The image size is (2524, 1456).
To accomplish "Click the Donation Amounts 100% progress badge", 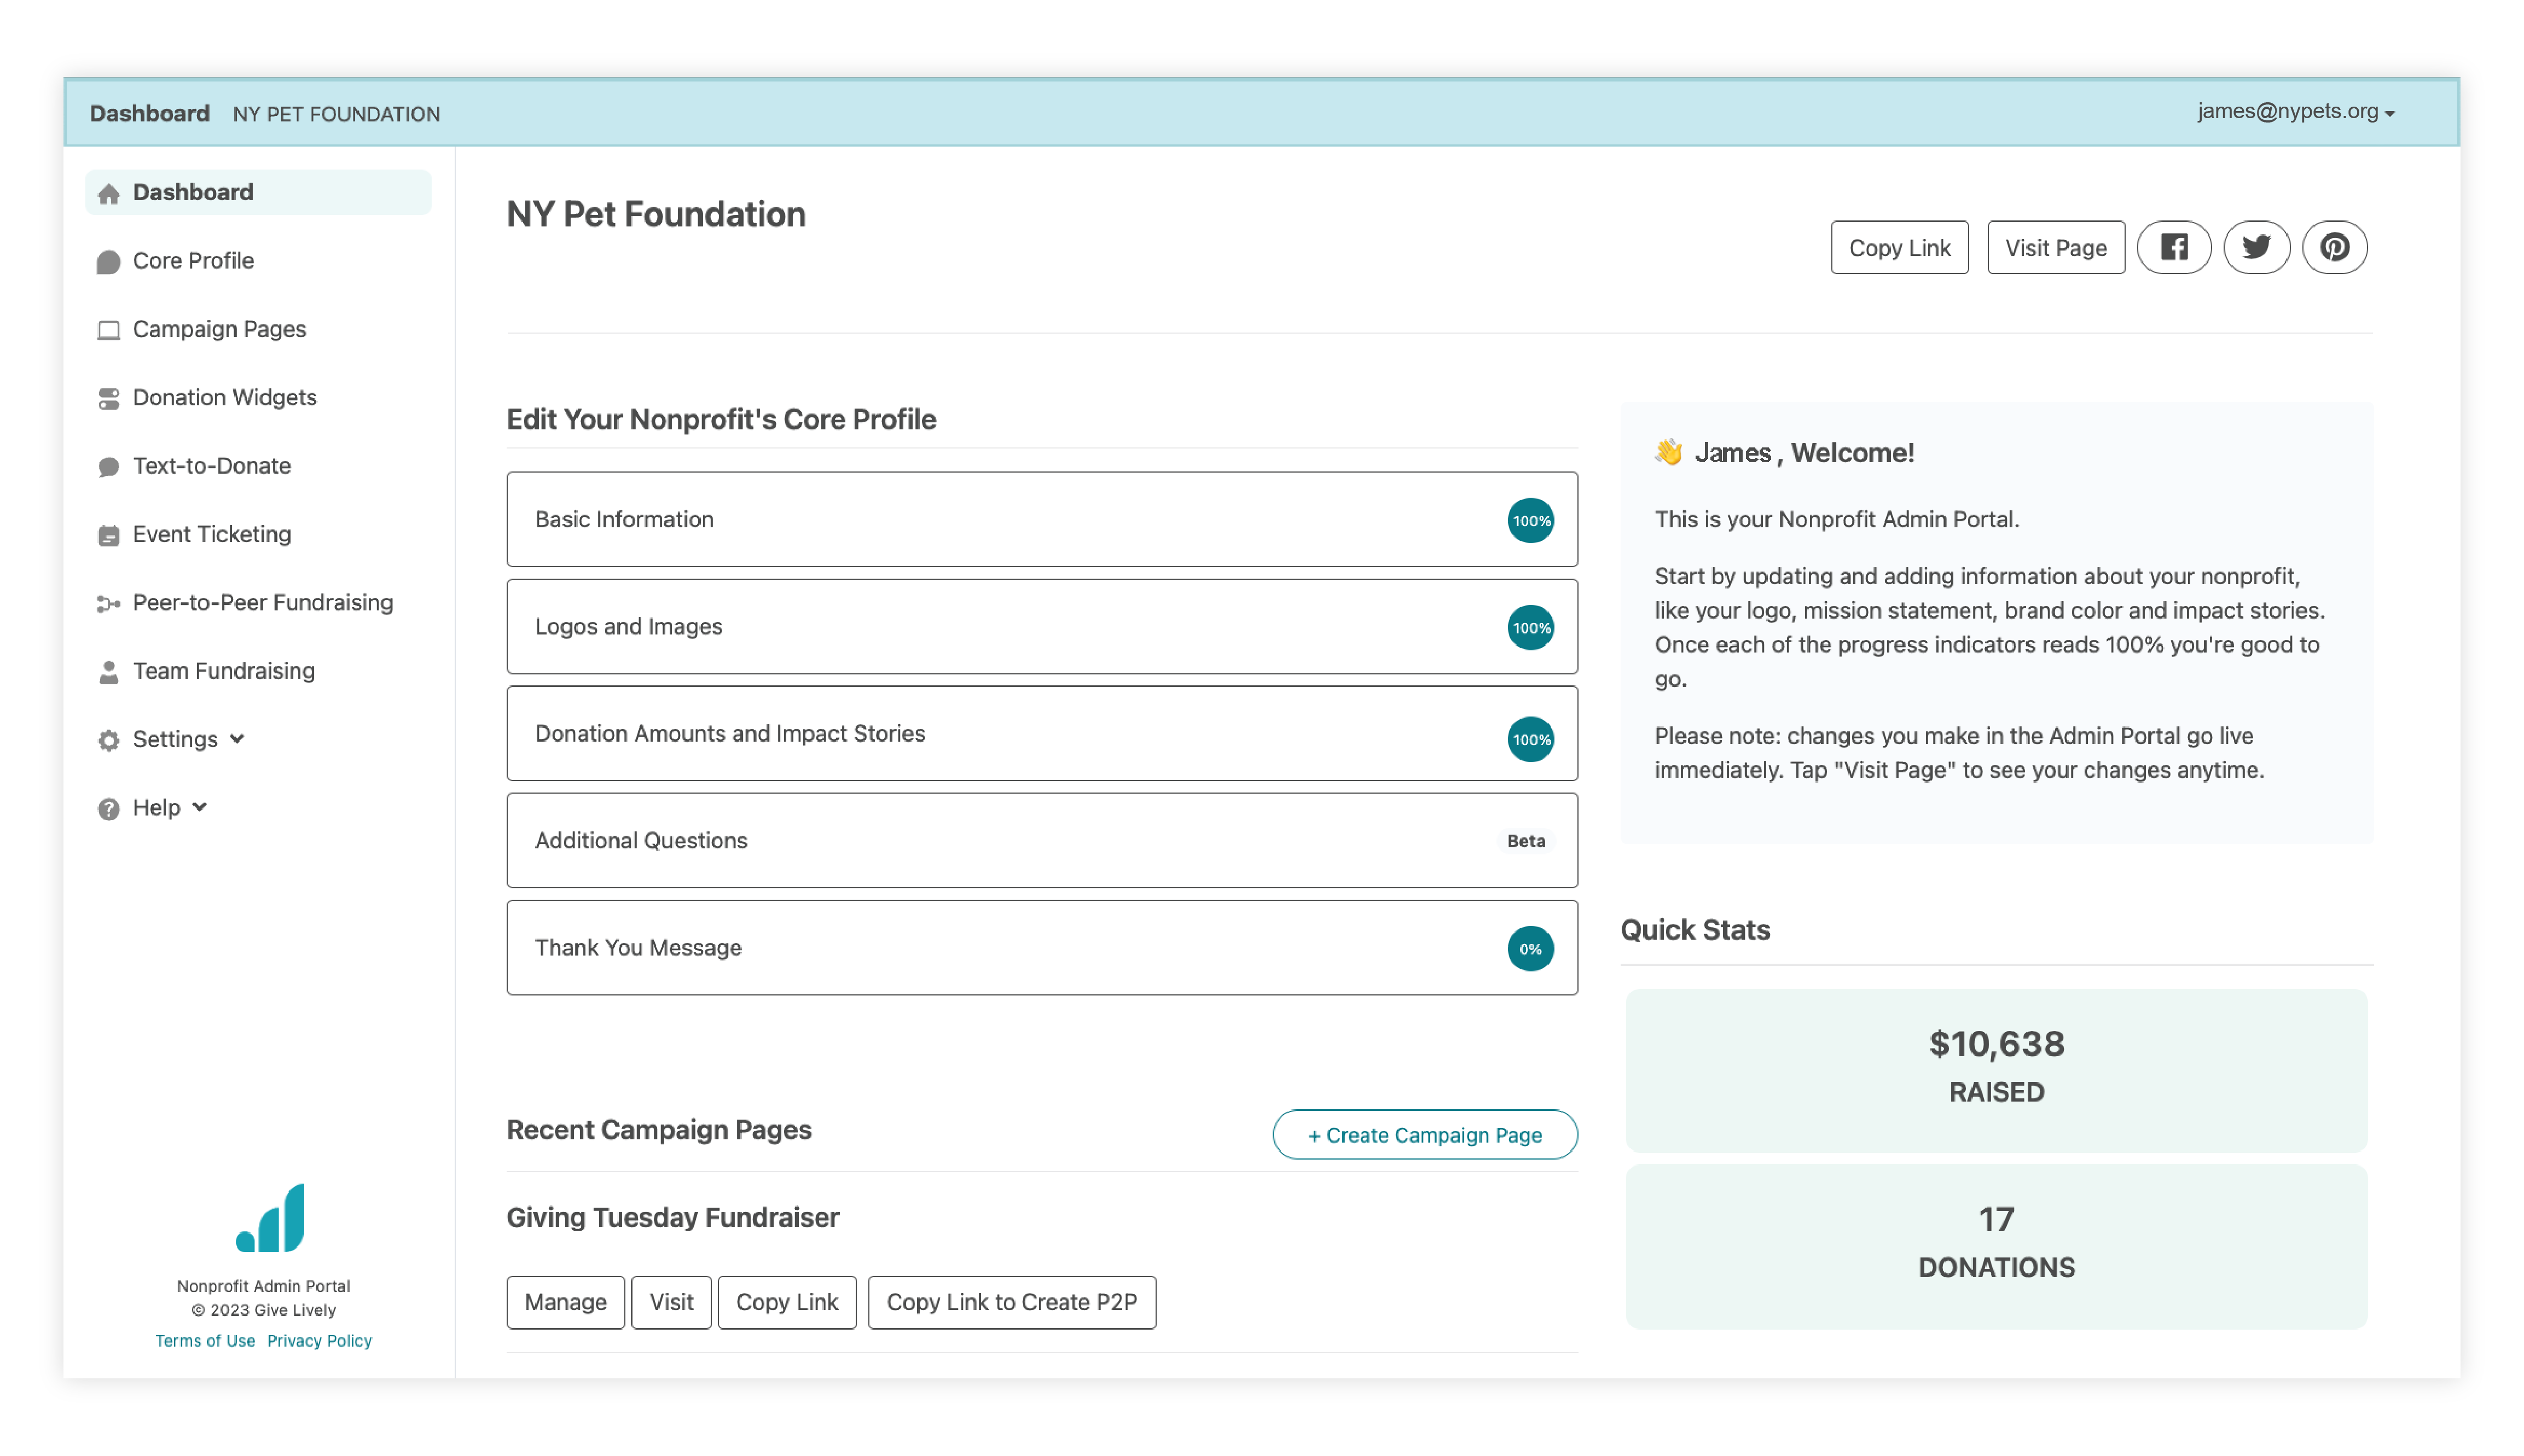I will (1530, 739).
